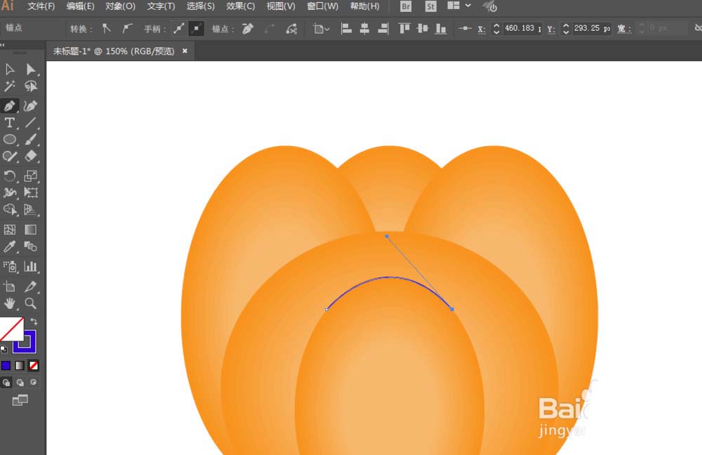This screenshot has height=455, width=702.
Task: Open the 选择(S) menu
Action: click(x=201, y=6)
